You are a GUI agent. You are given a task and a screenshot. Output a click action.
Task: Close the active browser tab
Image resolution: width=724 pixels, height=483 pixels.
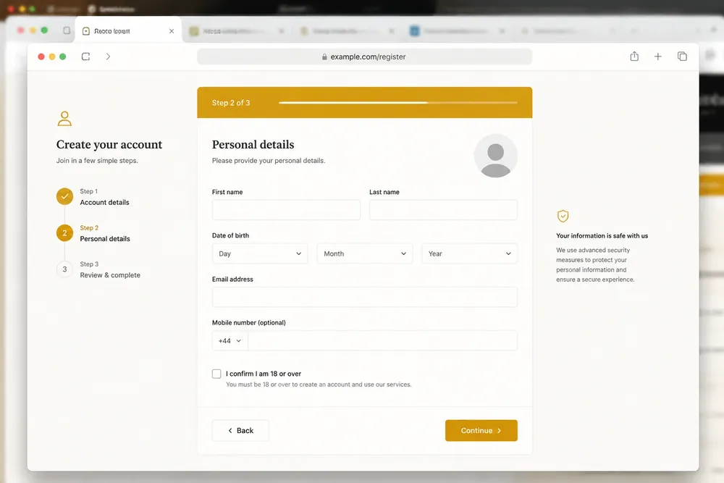coord(172,31)
